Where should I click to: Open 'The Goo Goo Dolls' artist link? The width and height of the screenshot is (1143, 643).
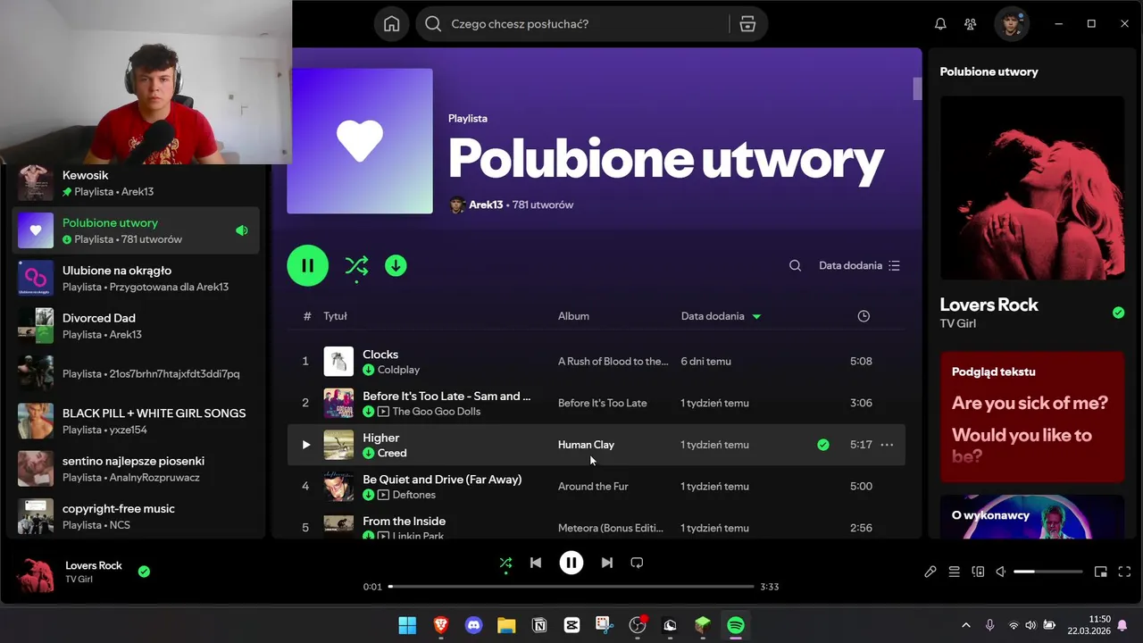pos(437,412)
